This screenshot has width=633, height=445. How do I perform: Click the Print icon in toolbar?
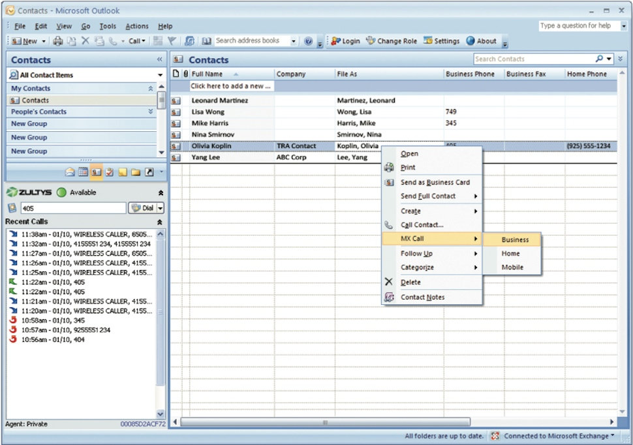point(57,41)
